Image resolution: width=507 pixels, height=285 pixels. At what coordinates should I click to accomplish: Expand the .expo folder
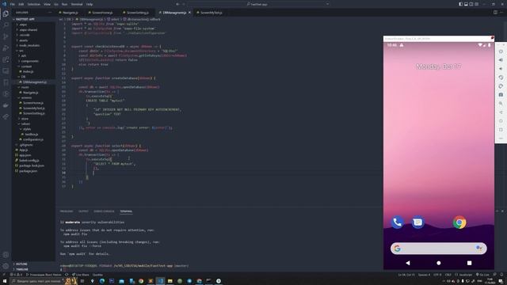23,25
